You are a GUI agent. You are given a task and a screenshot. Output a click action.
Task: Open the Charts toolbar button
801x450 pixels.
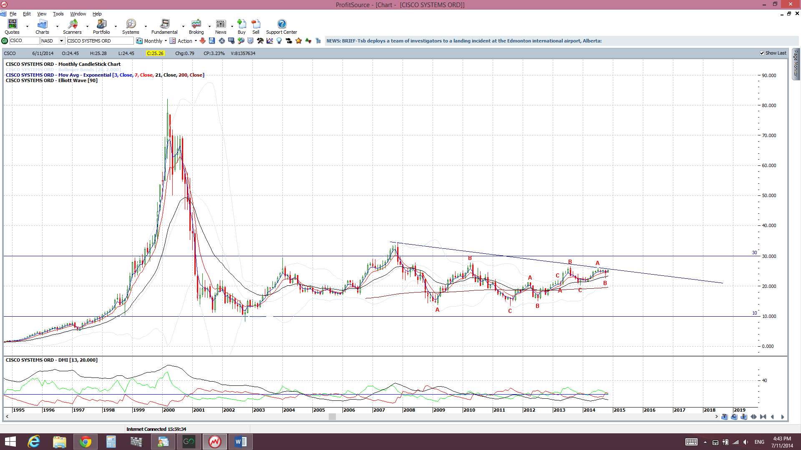(x=42, y=27)
